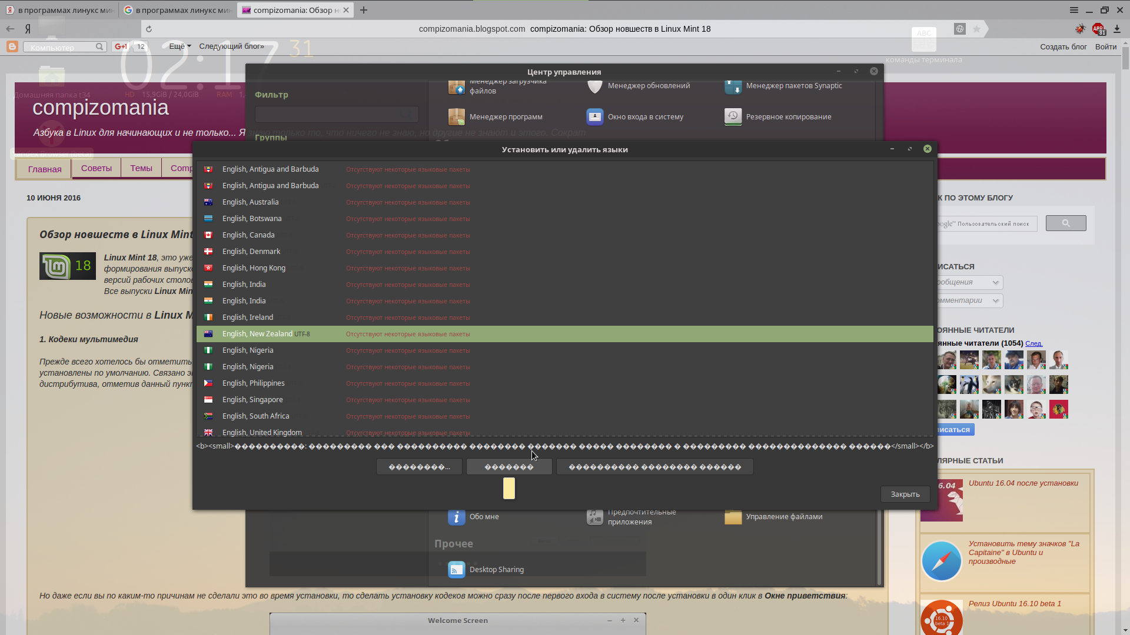Click the Фильтр search input field
Screen dimensions: 1130x635
tap(336, 114)
